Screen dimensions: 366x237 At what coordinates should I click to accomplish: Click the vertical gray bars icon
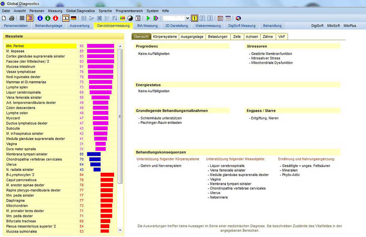point(84,18)
